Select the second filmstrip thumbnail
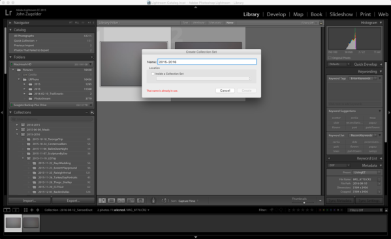The height and width of the screenshot is (239, 391). (x=31, y=223)
